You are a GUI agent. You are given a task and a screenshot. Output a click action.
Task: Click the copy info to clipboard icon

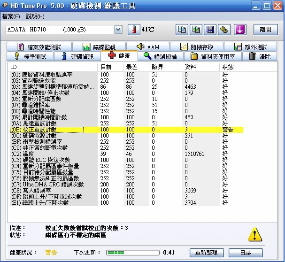tap(182, 30)
